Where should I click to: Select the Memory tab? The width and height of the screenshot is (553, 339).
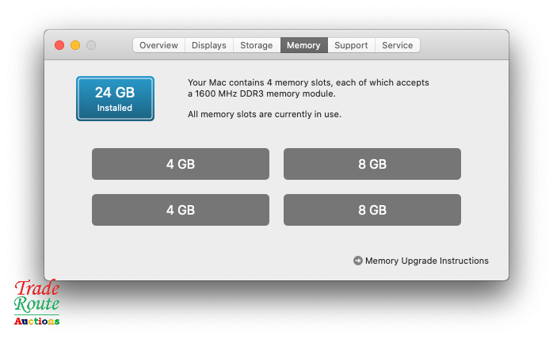tap(303, 45)
